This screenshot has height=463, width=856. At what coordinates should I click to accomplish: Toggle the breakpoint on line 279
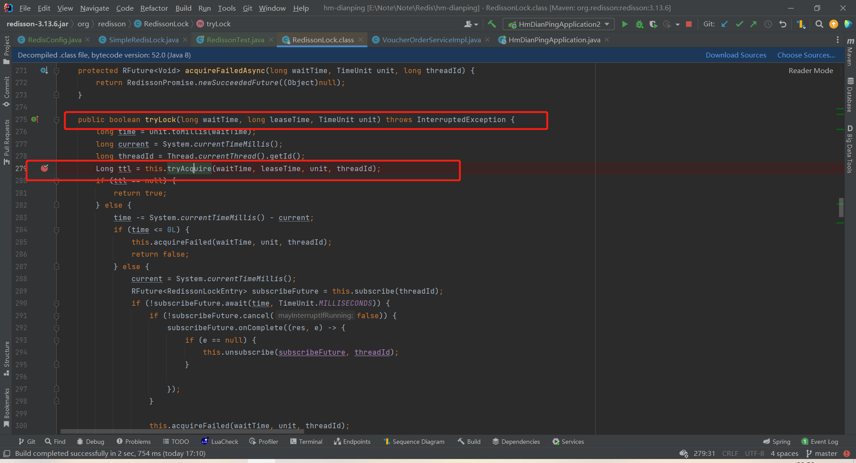coord(45,168)
